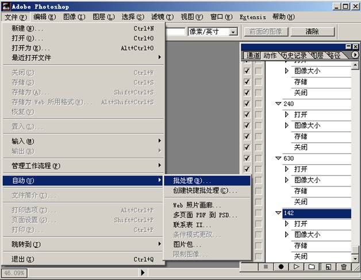Select 新建(N) in File menu
361x280 pixels.
(x=83, y=28)
